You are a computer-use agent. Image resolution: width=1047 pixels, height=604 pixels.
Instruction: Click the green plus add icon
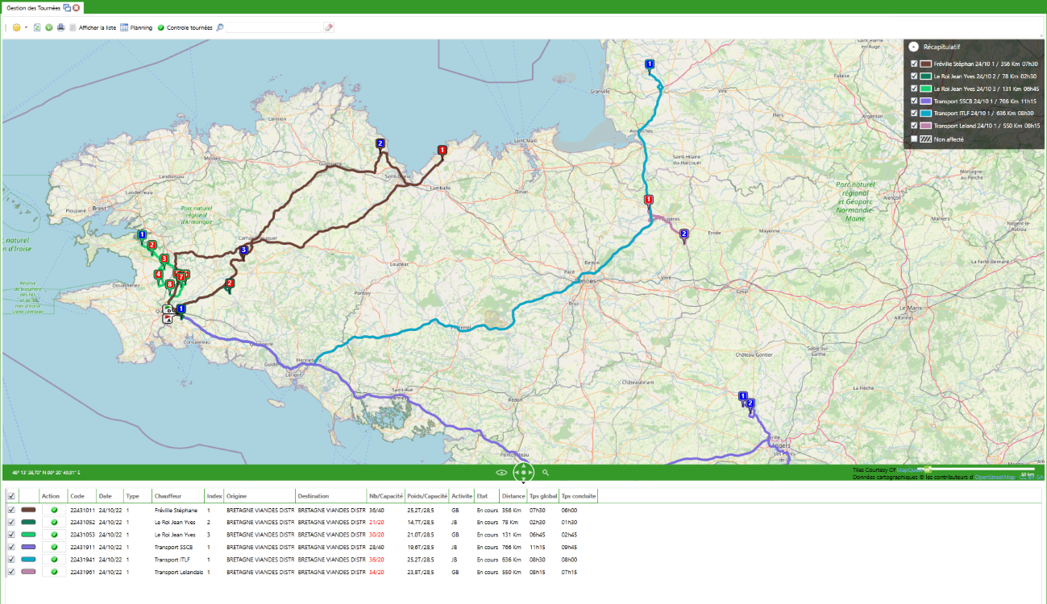(49, 27)
